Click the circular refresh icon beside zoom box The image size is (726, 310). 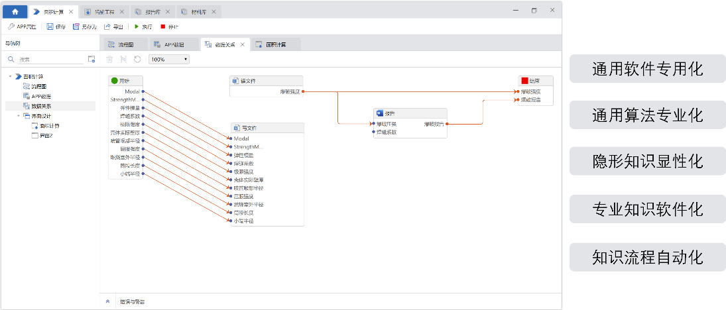pyautogui.click(x=137, y=59)
